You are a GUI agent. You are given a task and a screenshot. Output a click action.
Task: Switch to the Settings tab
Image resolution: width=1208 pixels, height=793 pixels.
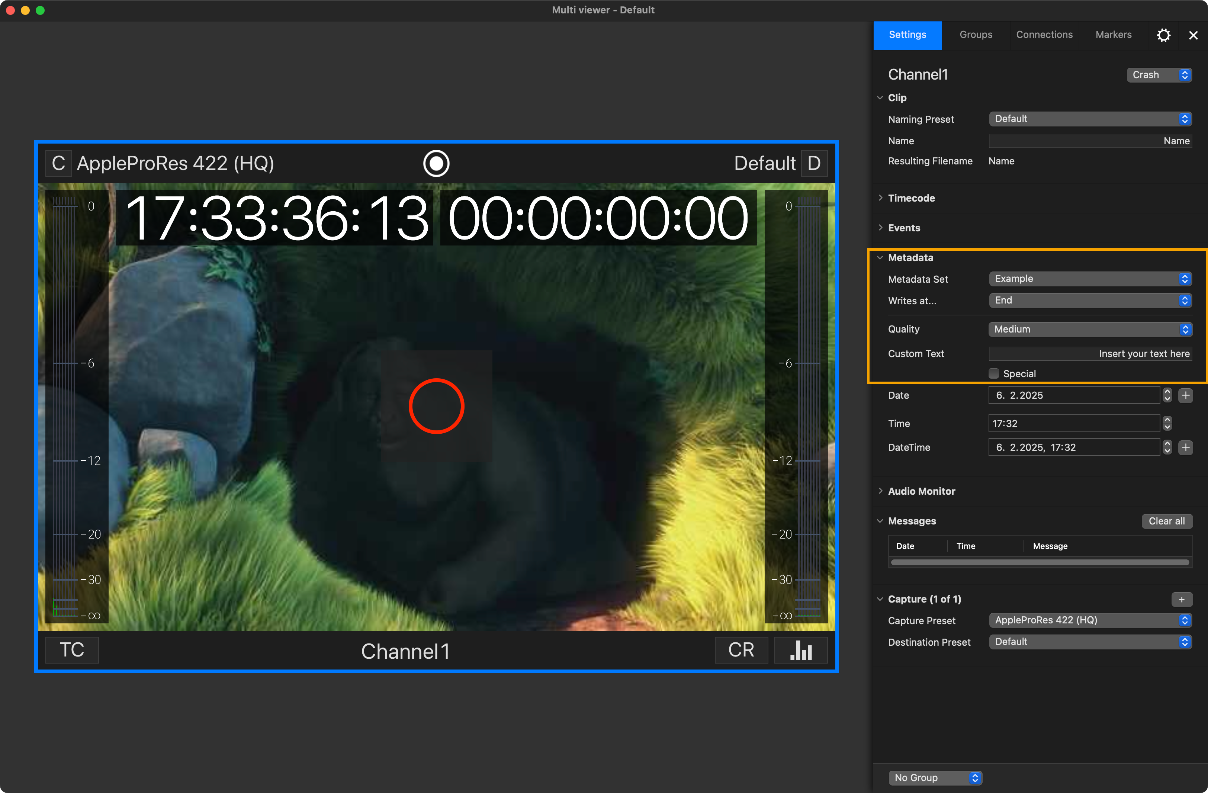click(907, 35)
